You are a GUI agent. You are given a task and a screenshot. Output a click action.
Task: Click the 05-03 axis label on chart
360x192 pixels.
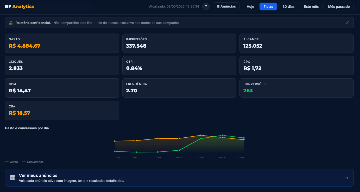click(158, 157)
